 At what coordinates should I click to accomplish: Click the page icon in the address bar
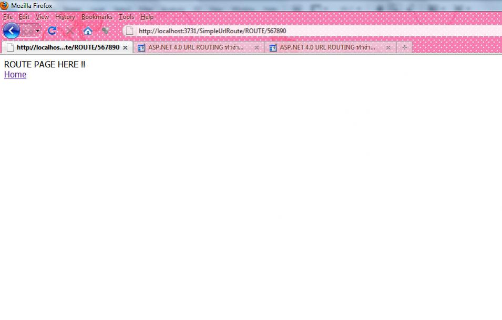point(130,31)
